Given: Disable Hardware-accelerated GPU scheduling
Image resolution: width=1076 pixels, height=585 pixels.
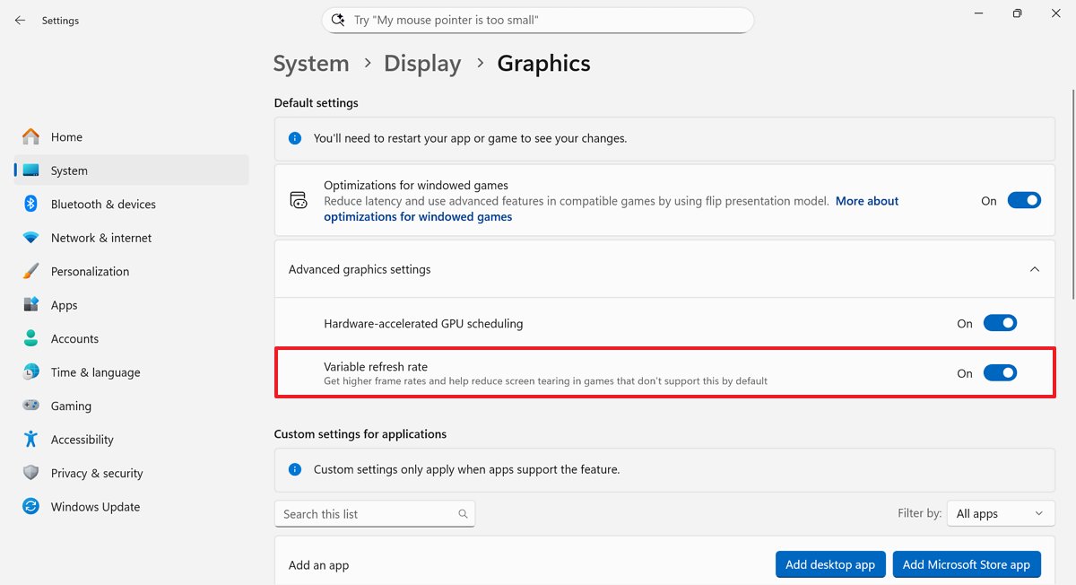Looking at the screenshot, I should [1000, 323].
